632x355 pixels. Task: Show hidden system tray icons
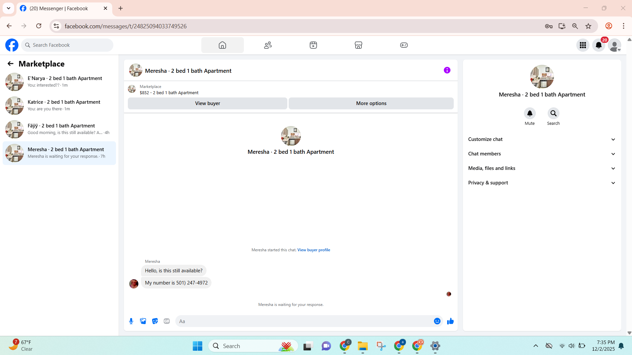coord(536,346)
